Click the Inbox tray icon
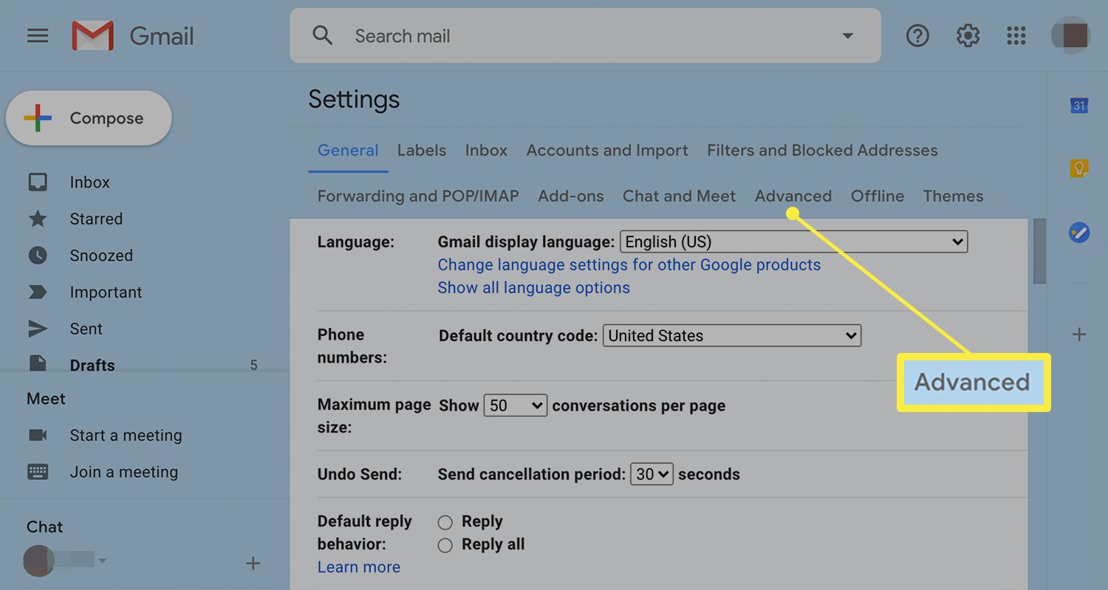 pyautogui.click(x=38, y=182)
